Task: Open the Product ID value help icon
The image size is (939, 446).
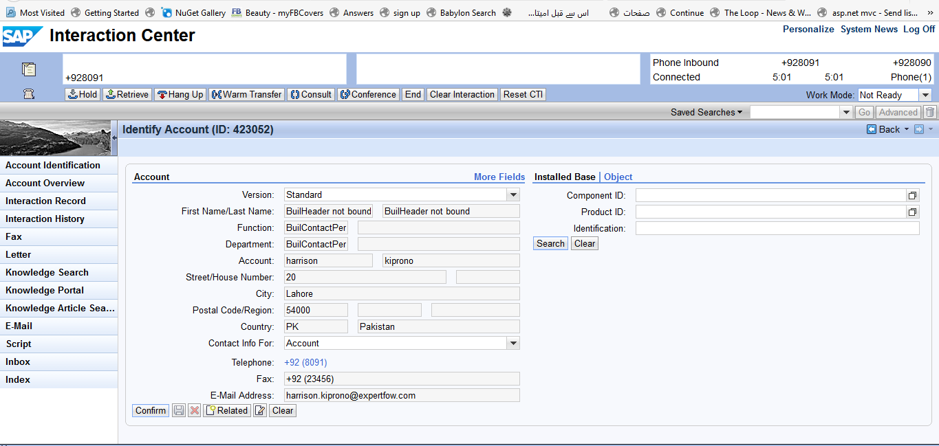Action: point(913,212)
